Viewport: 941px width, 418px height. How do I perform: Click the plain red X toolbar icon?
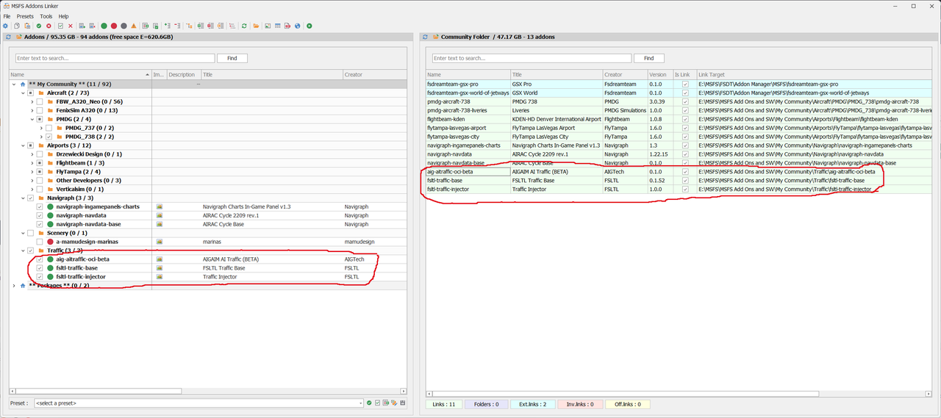tap(71, 26)
